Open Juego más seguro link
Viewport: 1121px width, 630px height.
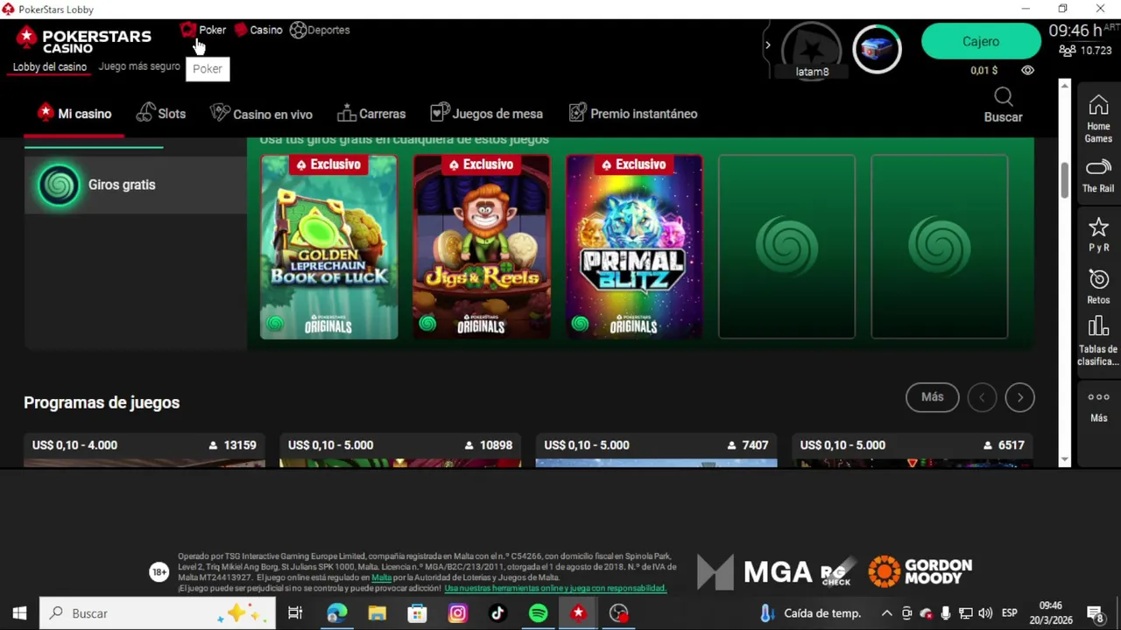click(139, 66)
